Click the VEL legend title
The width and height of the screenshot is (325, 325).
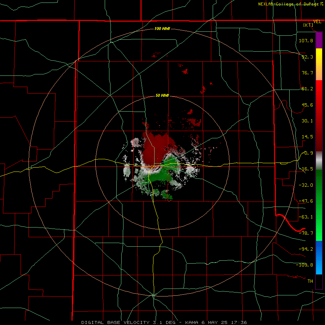click(317, 22)
